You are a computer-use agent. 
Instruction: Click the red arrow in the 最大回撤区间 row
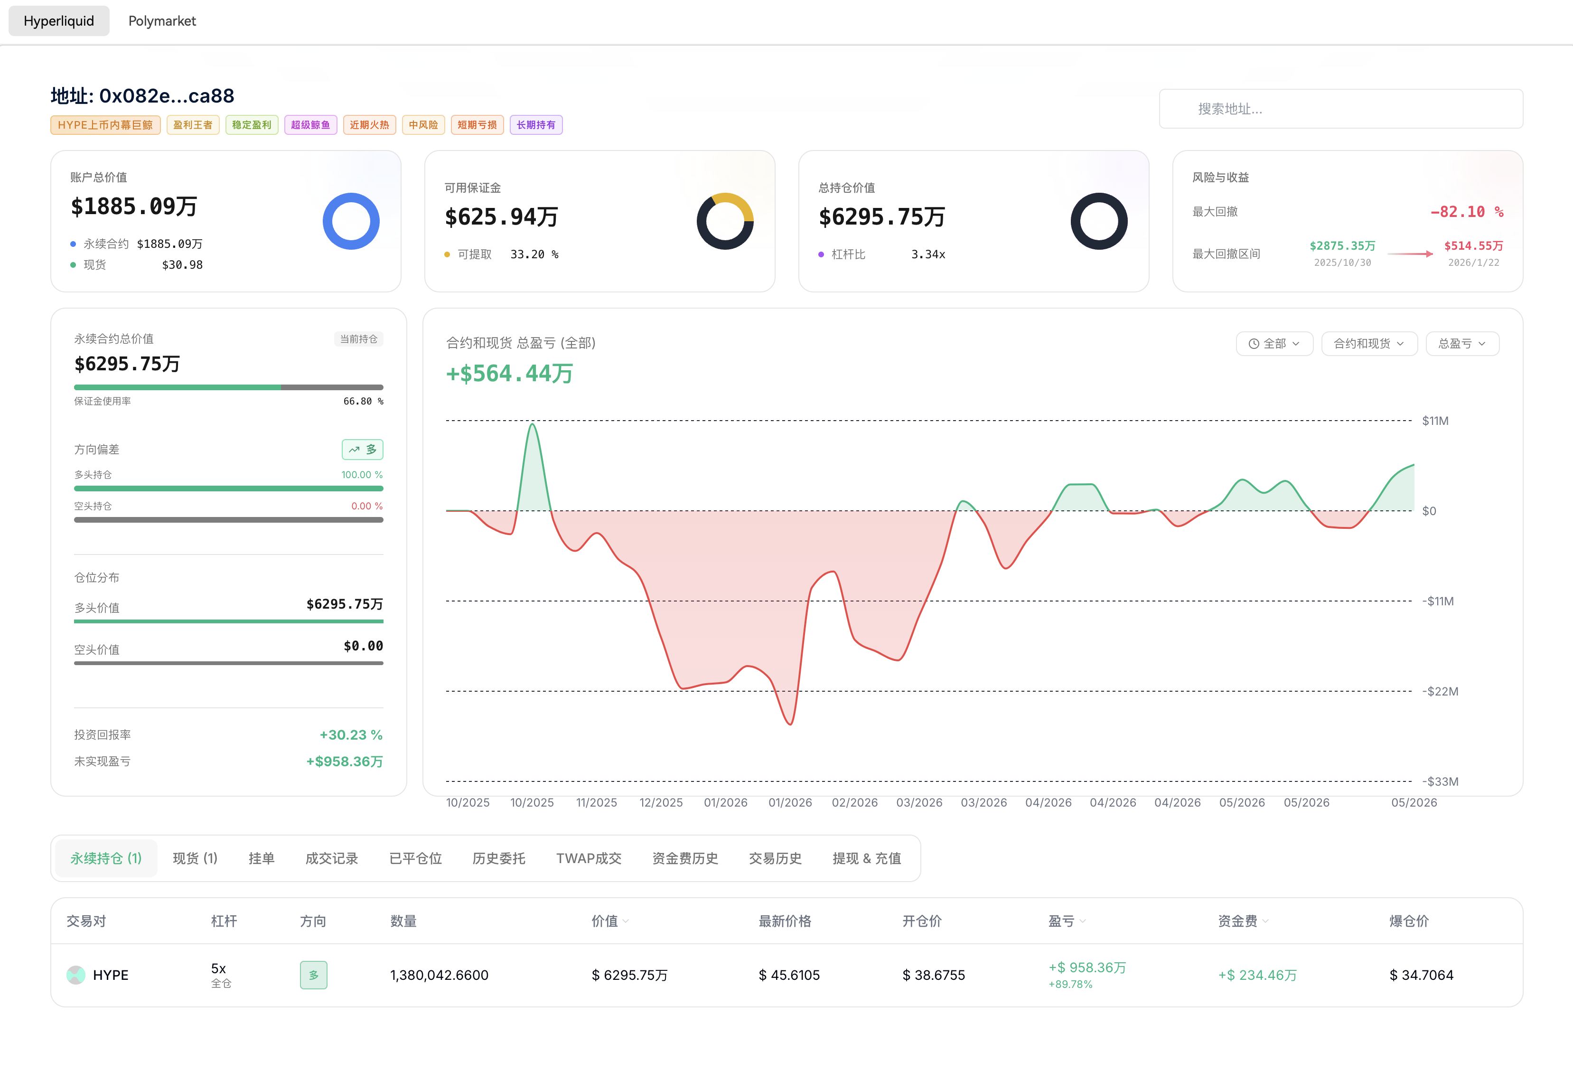pyautogui.click(x=1410, y=254)
